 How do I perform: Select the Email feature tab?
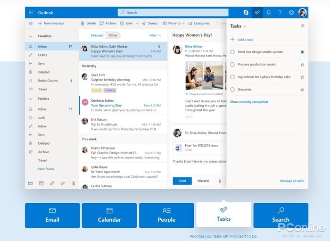(x=52, y=216)
